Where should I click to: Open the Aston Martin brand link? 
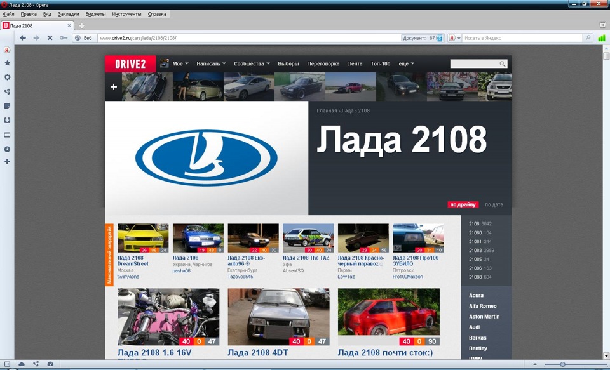484,316
